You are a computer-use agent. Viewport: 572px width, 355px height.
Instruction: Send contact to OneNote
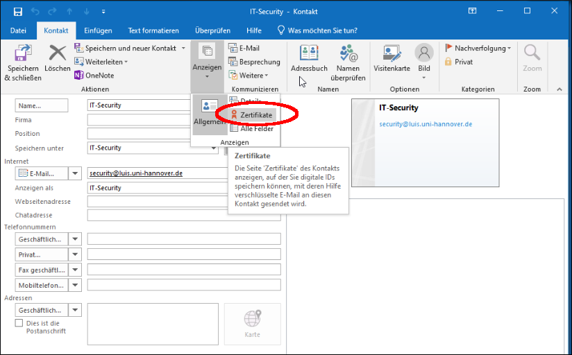tap(94, 76)
